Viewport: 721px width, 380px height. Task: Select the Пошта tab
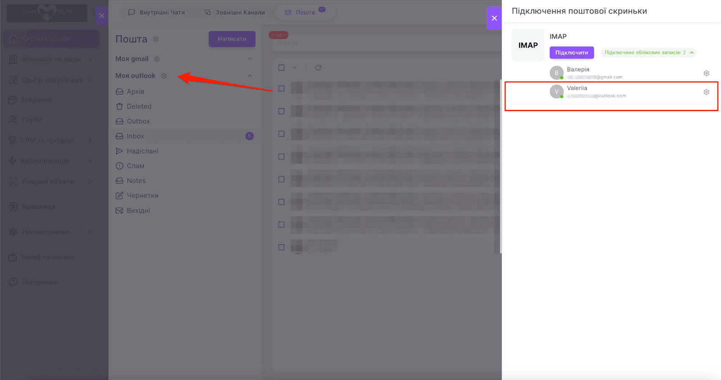(305, 13)
